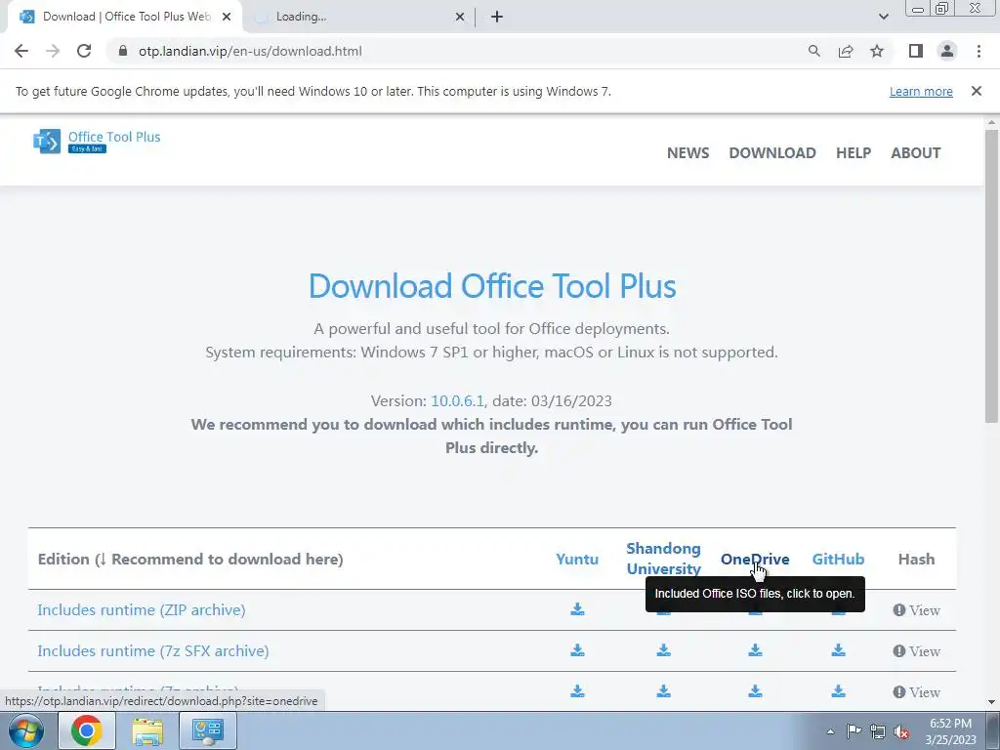Open the NEWS menu item

tap(688, 153)
